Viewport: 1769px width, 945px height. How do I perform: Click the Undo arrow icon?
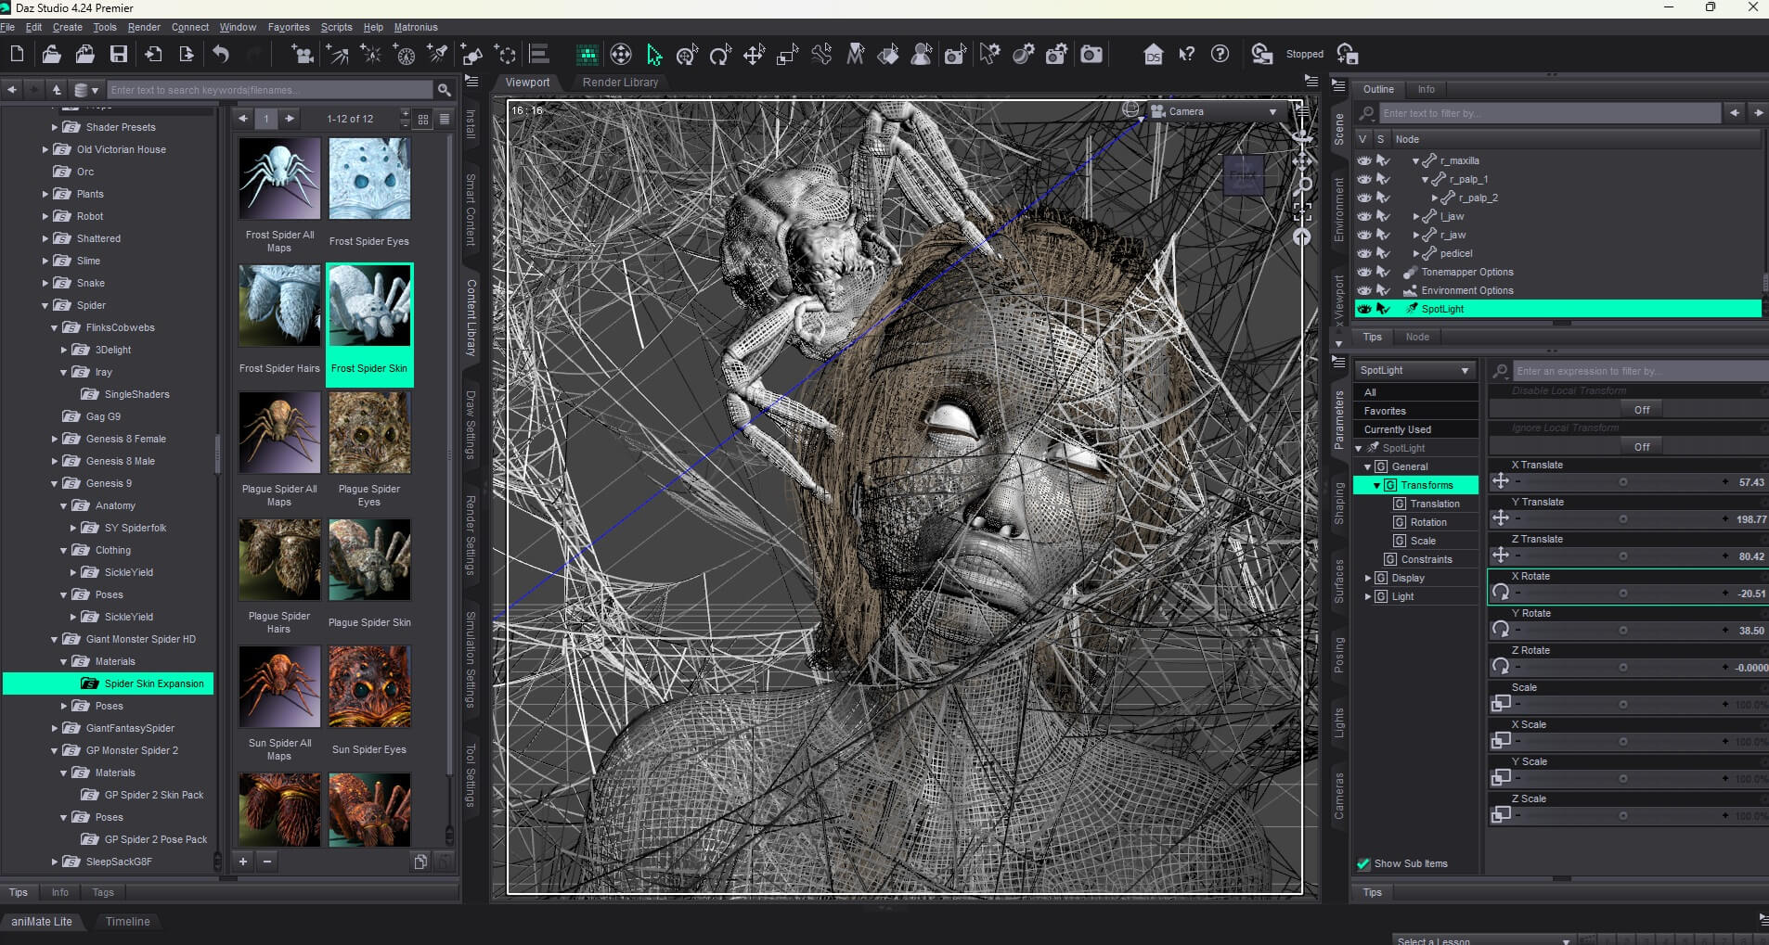point(221,54)
